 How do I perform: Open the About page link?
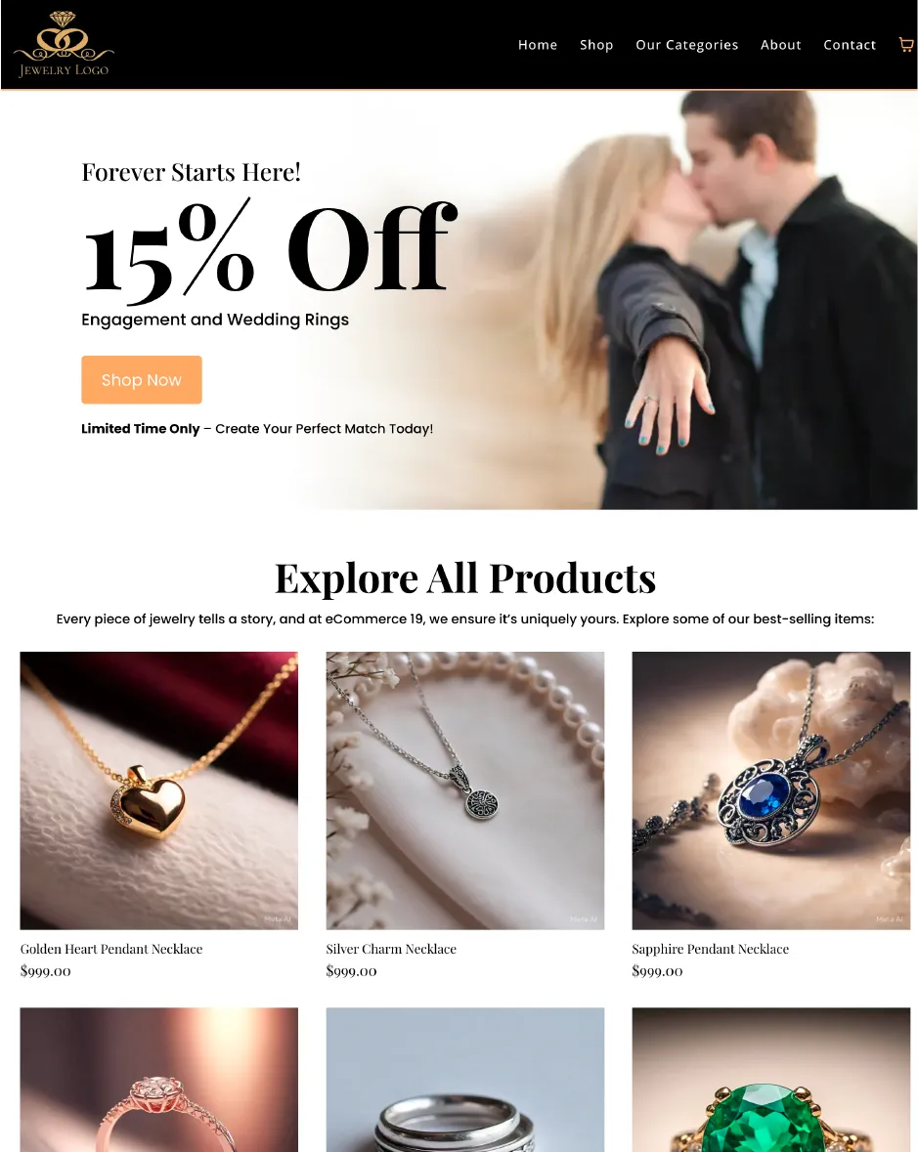[x=780, y=45]
